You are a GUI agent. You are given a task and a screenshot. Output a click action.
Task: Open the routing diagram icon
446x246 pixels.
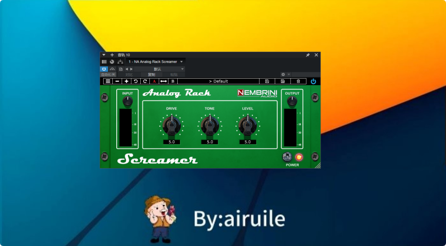pos(120,62)
